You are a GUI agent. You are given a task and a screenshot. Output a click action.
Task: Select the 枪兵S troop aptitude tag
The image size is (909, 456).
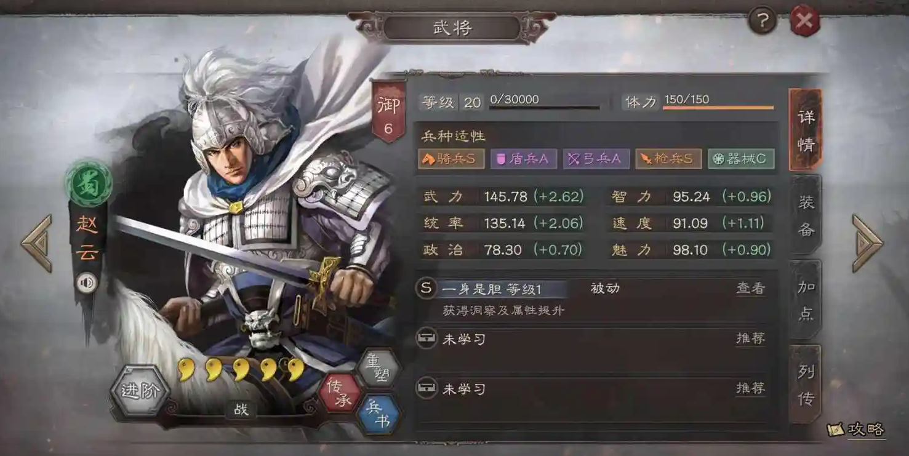668,159
